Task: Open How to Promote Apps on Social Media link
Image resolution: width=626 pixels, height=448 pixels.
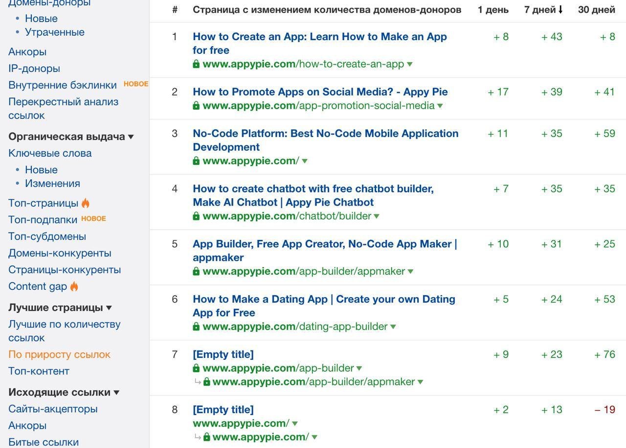Action: (x=320, y=92)
